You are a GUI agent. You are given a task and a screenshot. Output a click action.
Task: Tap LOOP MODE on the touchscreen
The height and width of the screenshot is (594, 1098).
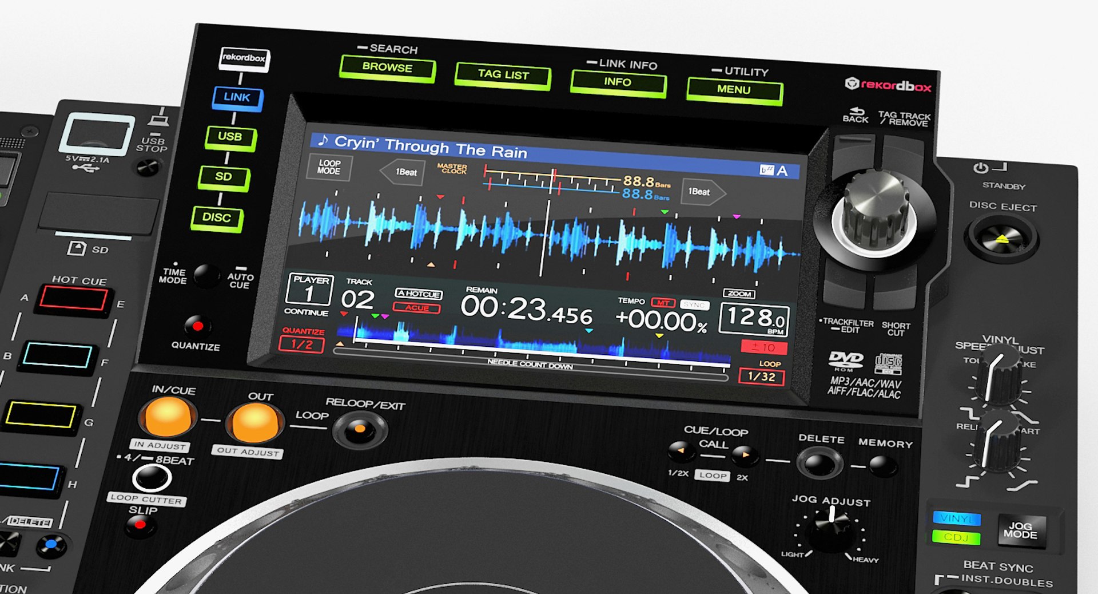[x=330, y=167]
